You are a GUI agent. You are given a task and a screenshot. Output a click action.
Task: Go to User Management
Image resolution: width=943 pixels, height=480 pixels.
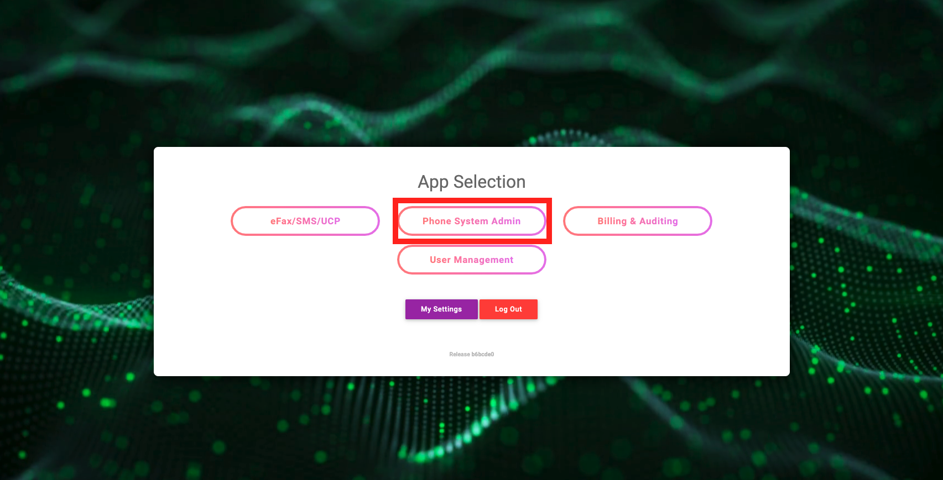[472, 260]
